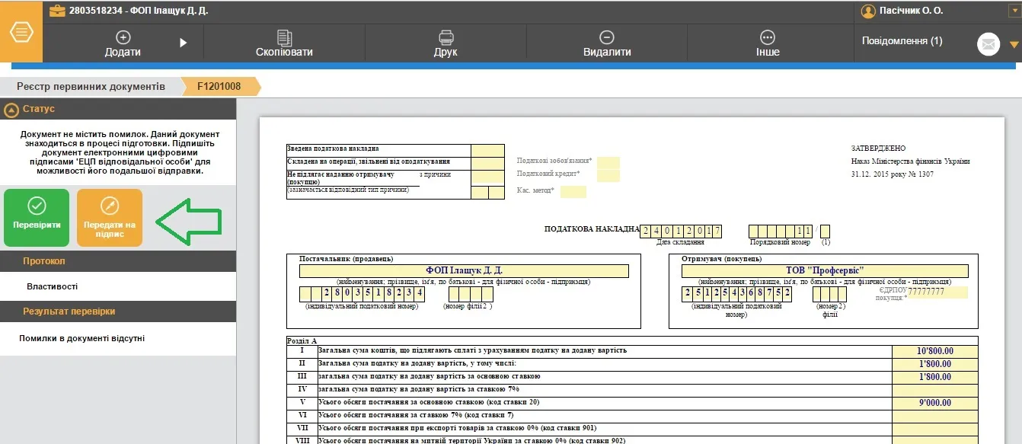Image resolution: width=1022 pixels, height=444 pixels.
Task: Click the ЄДРПОУ покупця field 77777777
Action: [937, 292]
